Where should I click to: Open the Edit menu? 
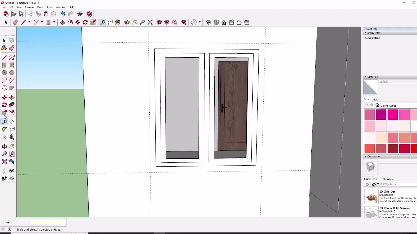pyautogui.click(x=11, y=7)
